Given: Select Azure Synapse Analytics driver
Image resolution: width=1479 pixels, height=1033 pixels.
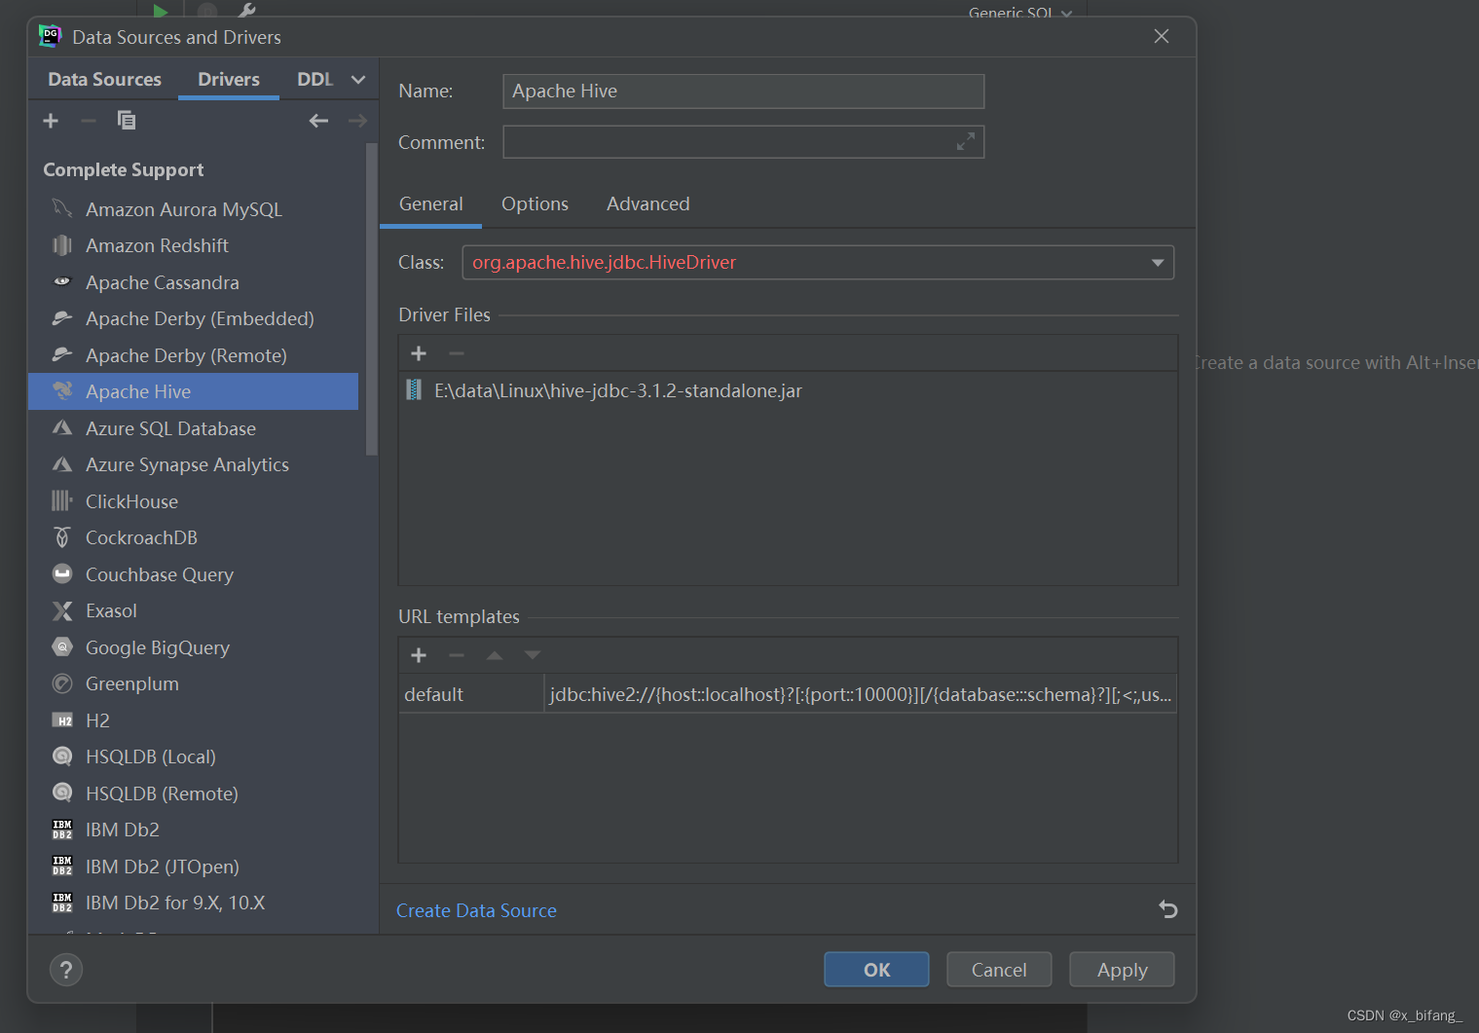Looking at the screenshot, I should coord(193,464).
